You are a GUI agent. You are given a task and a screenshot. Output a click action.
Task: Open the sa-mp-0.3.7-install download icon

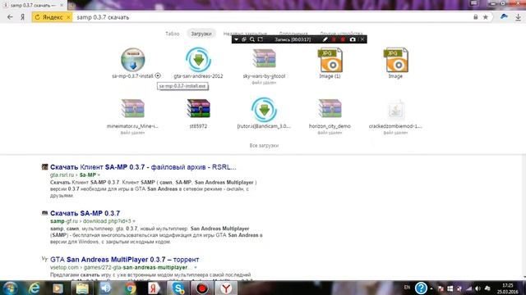coord(133,60)
